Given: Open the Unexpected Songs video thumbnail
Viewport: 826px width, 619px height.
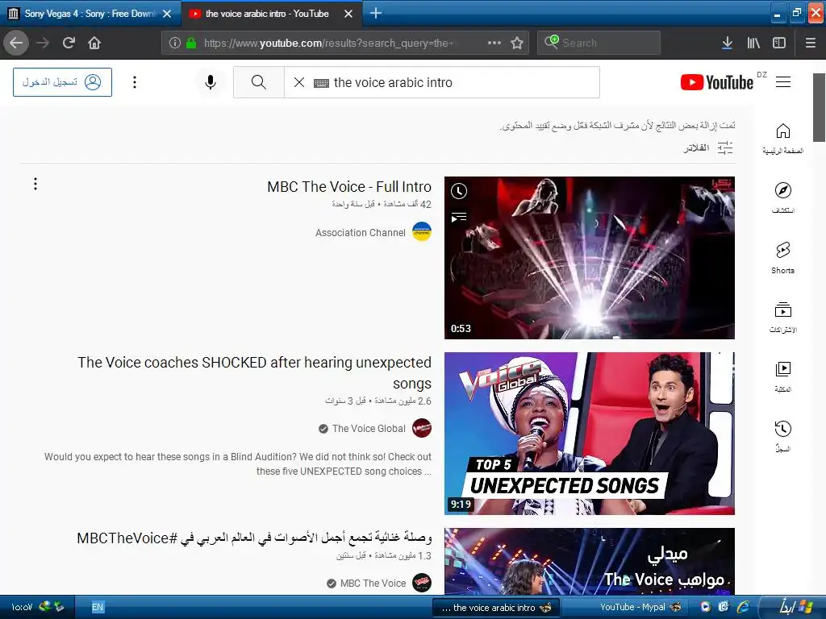Looking at the screenshot, I should click(x=590, y=433).
